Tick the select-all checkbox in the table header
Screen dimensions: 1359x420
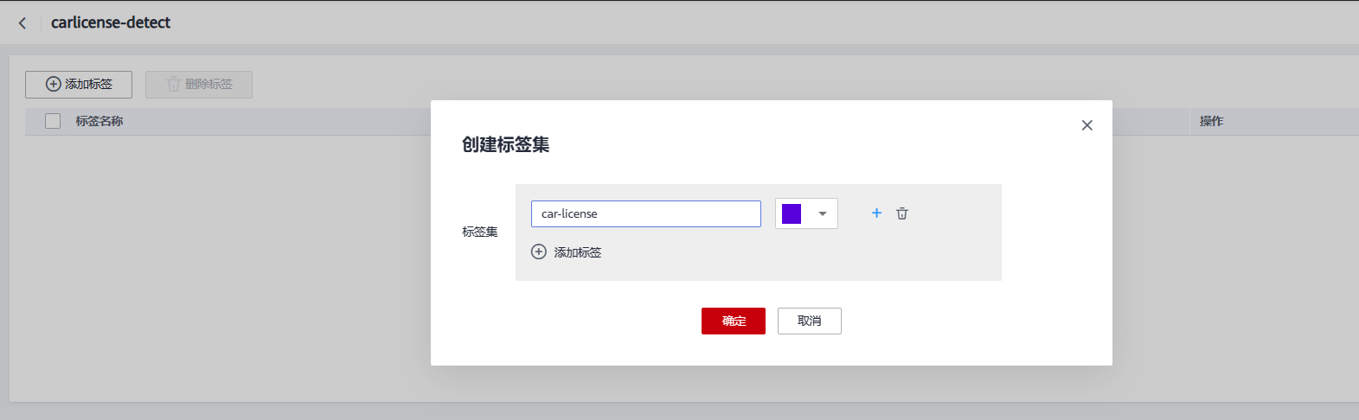tap(53, 121)
